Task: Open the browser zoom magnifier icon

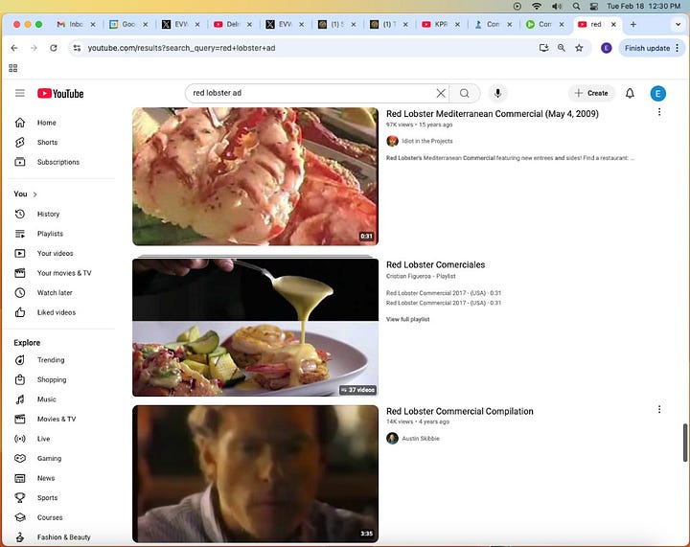Action: pyautogui.click(x=561, y=48)
